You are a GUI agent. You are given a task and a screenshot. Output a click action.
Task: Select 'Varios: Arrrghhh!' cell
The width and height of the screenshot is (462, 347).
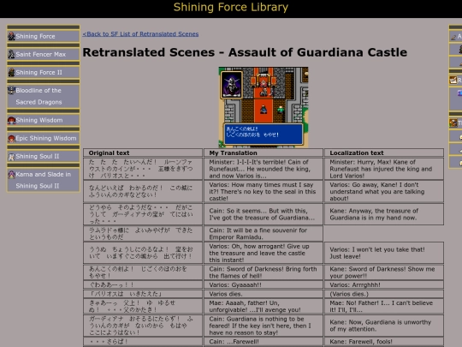point(384,285)
